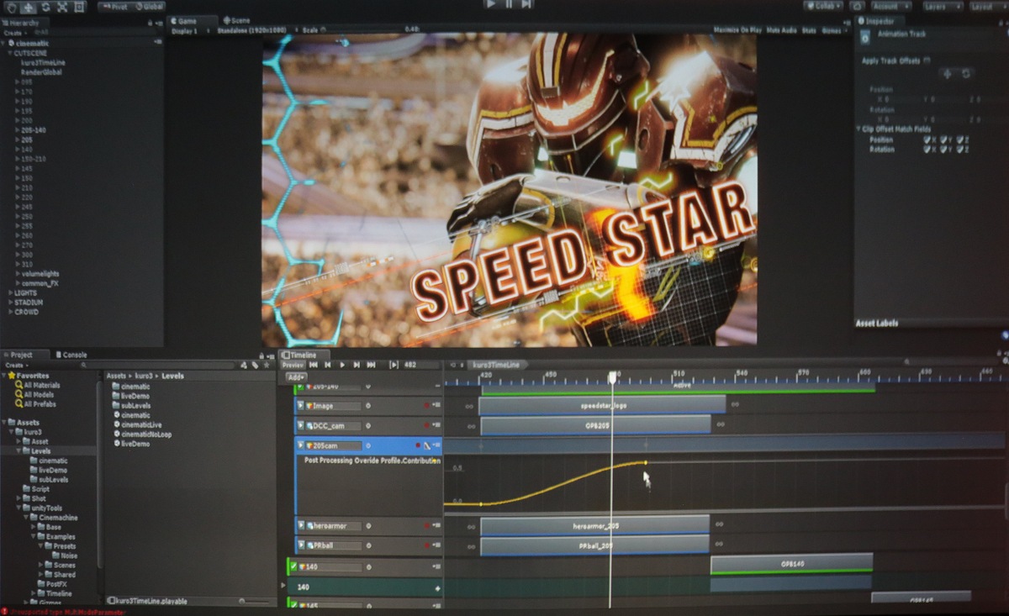Toggle the 140 track group checkbox

pos(293,567)
